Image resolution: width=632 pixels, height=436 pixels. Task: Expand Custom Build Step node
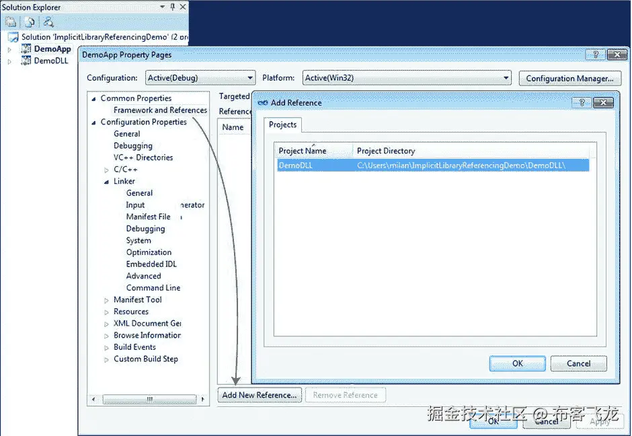coord(106,360)
